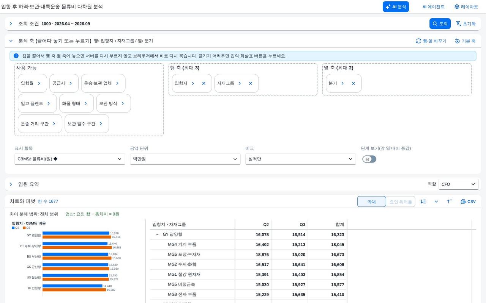
Task: Remove 분기 from the column axis
Action: pos(353,83)
